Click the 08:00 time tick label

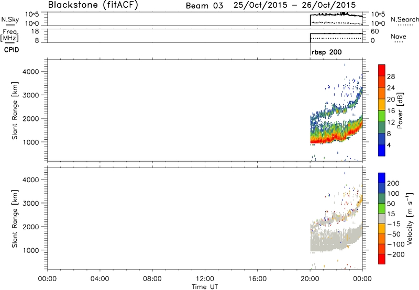click(x=152, y=279)
